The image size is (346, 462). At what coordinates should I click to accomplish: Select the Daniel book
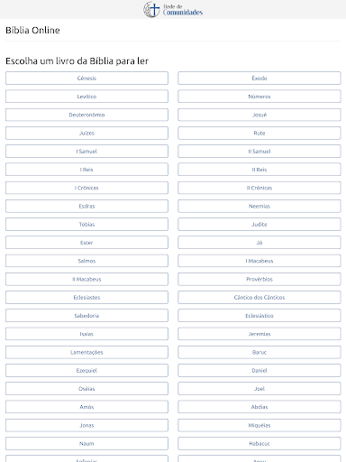point(259,371)
